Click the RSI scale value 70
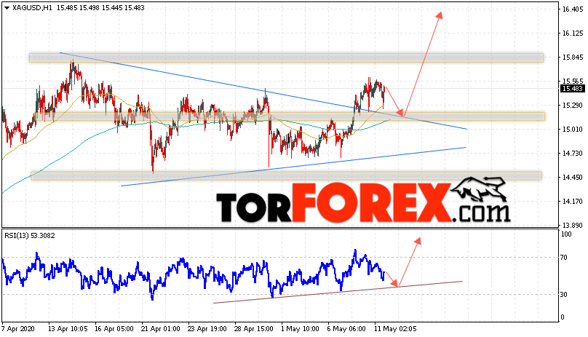Image resolution: width=588 pixels, height=337 pixels. pos(564,258)
